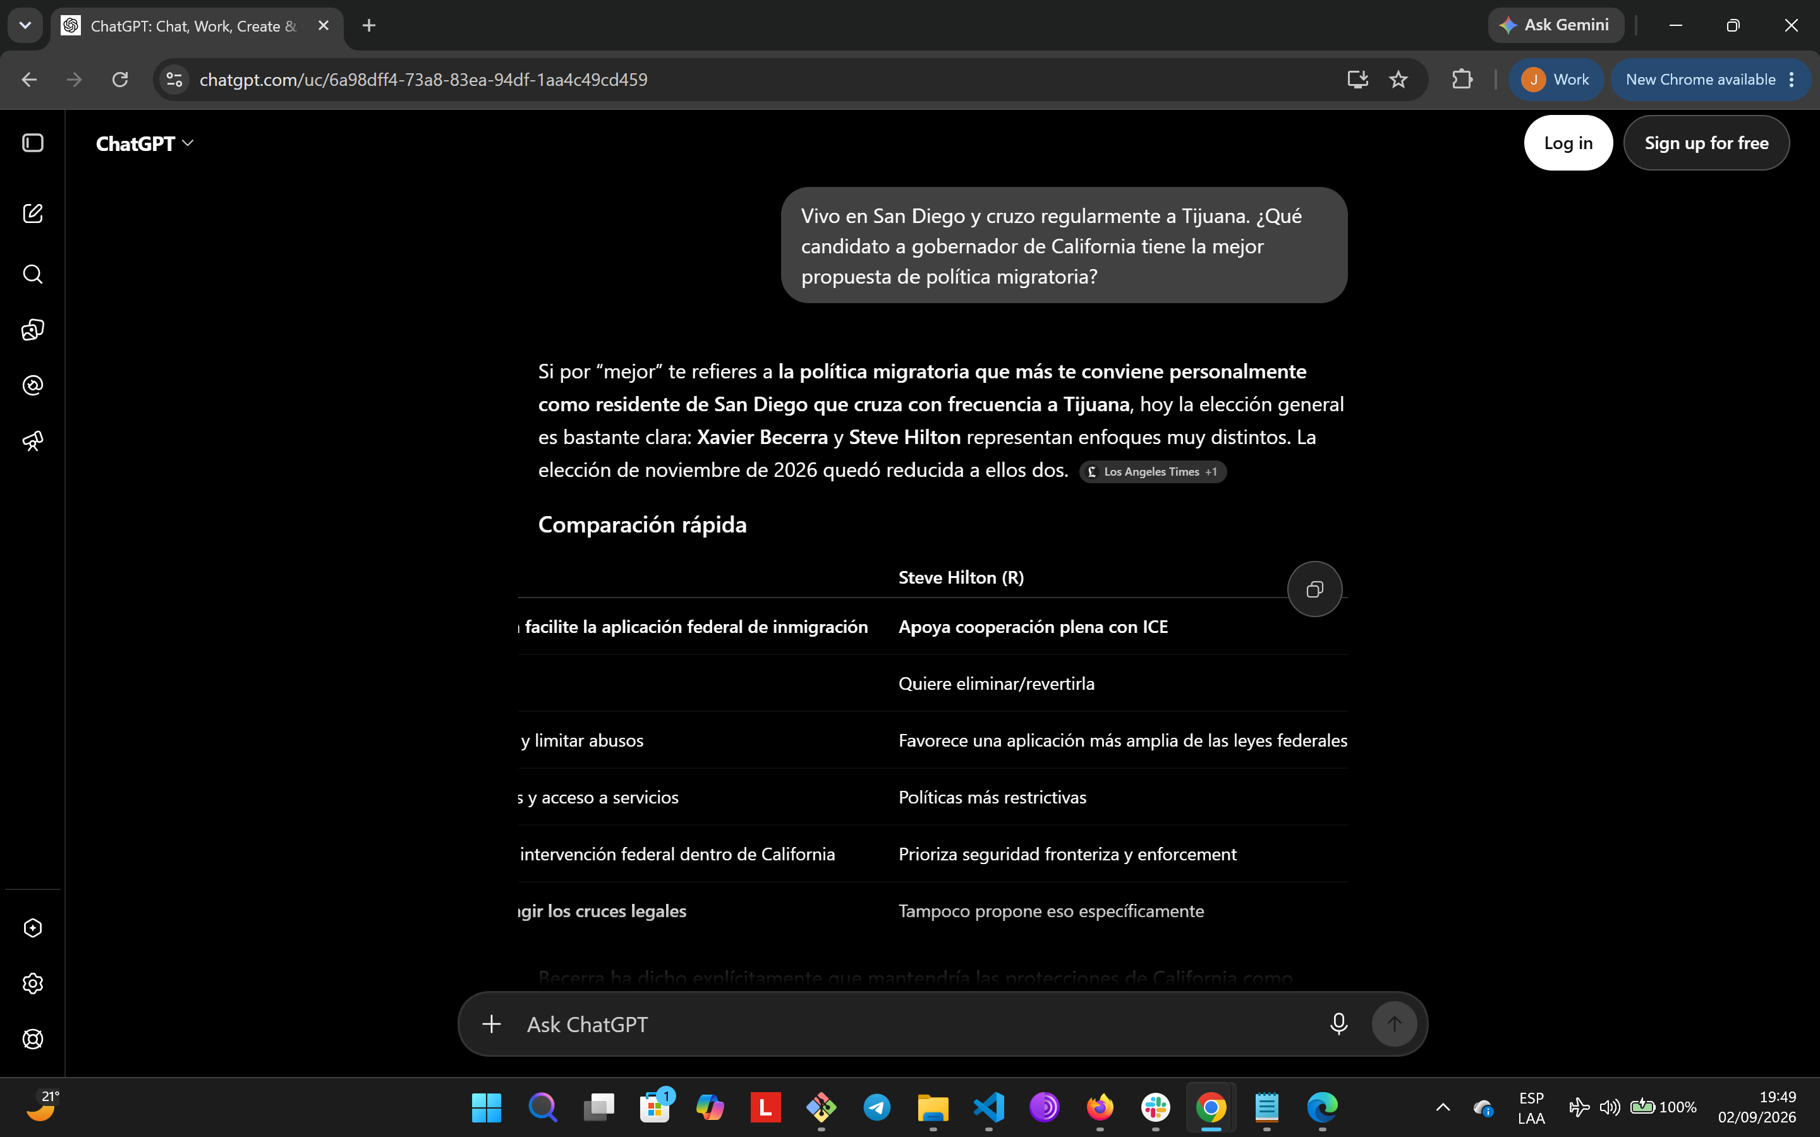The width and height of the screenshot is (1820, 1137).
Task: Click the 'Apoya cooperación plena con ICE' cell
Action: point(1033,627)
